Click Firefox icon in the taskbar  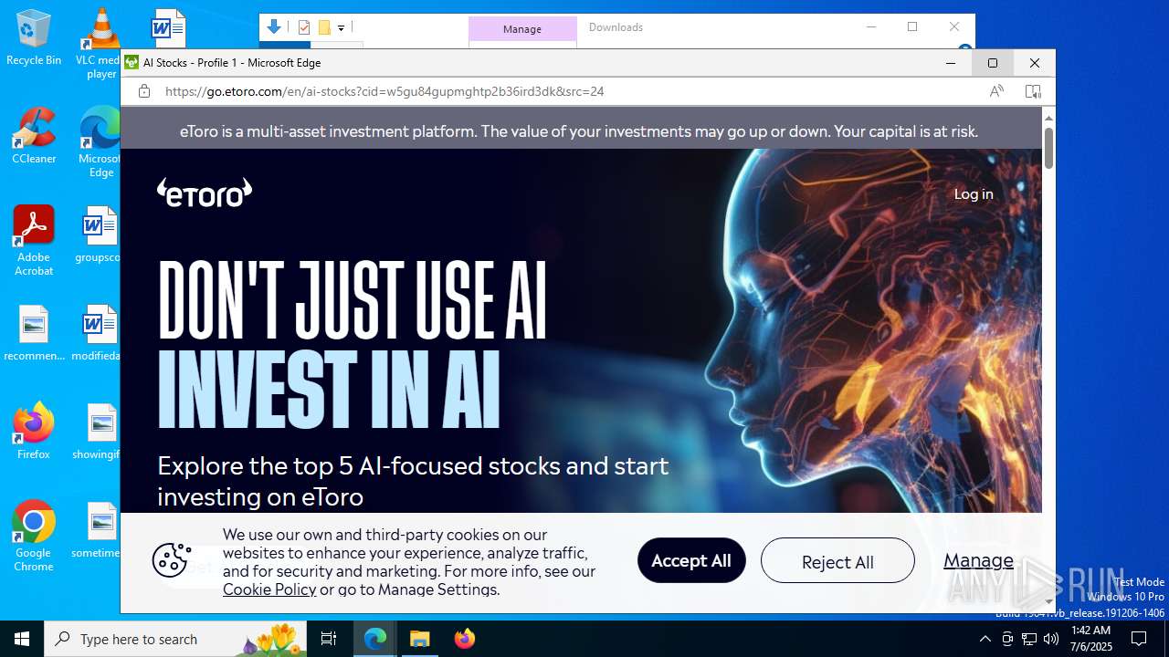pyautogui.click(x=465, y=639)
